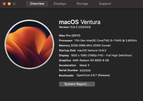Image resolution: width=143 pixels, height=101 pixels.
Task: Click the disabled gray zoom button
Action: [14, 4]
